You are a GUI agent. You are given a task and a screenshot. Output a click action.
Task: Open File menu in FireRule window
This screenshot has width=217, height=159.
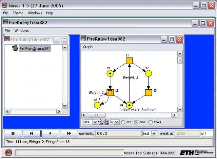coord(7,30)
